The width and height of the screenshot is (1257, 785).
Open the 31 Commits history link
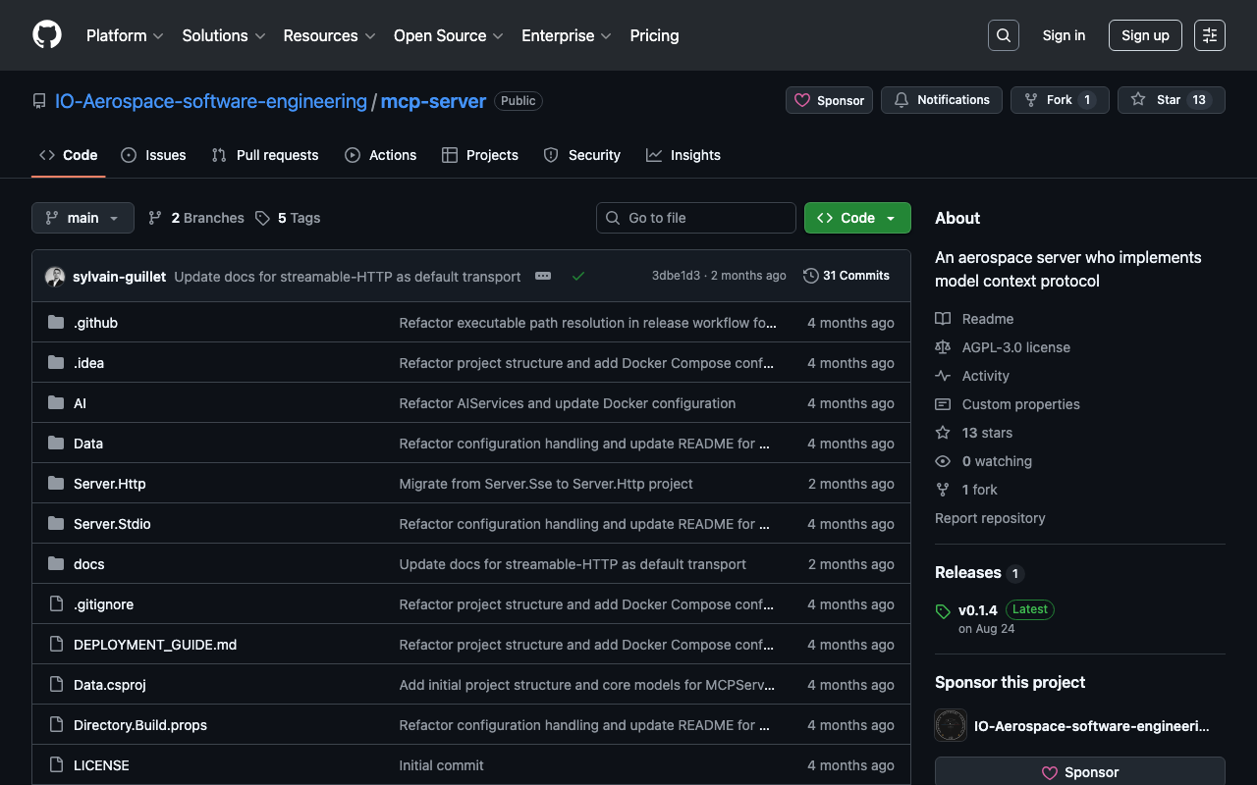tap(846, 276)
